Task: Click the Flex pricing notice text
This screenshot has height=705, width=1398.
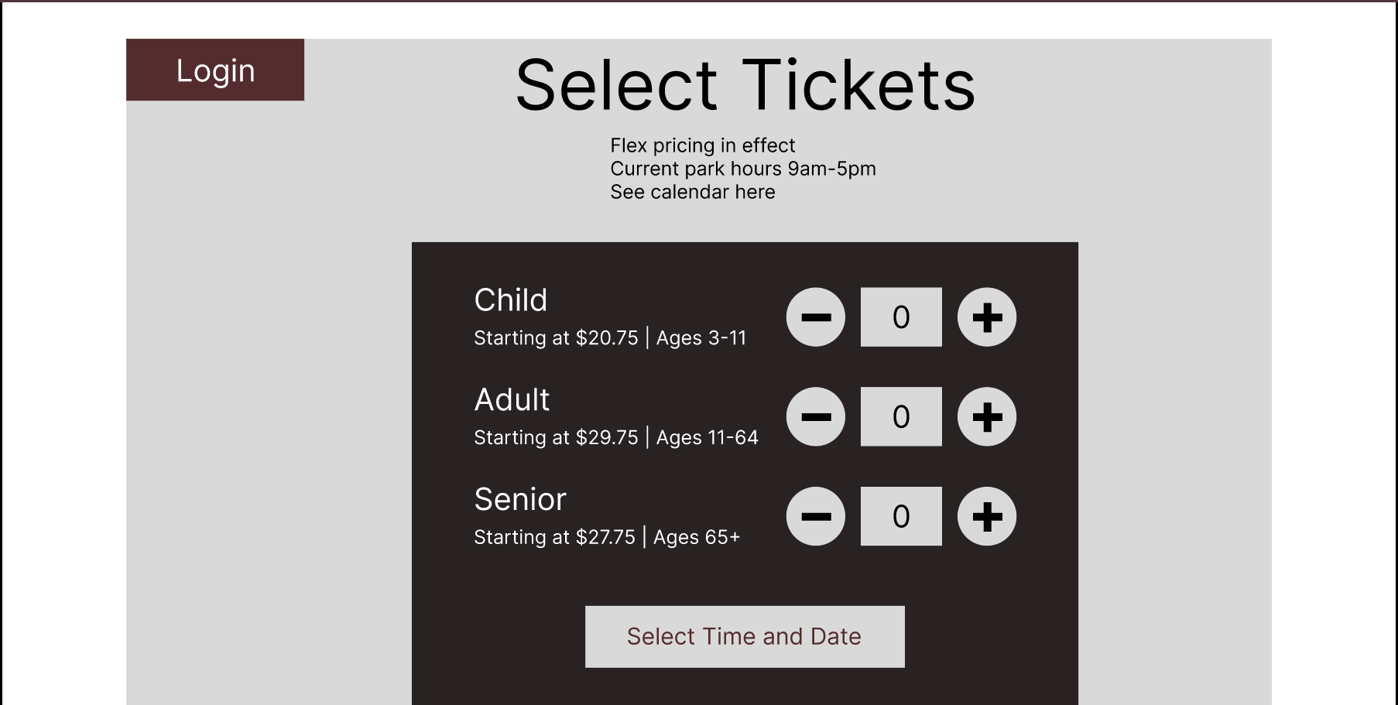Action: (x=703, y=145)
